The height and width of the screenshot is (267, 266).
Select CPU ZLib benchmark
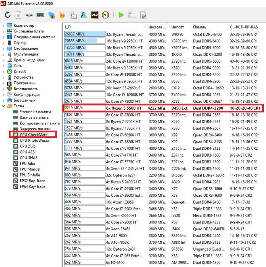click(28, 146)
